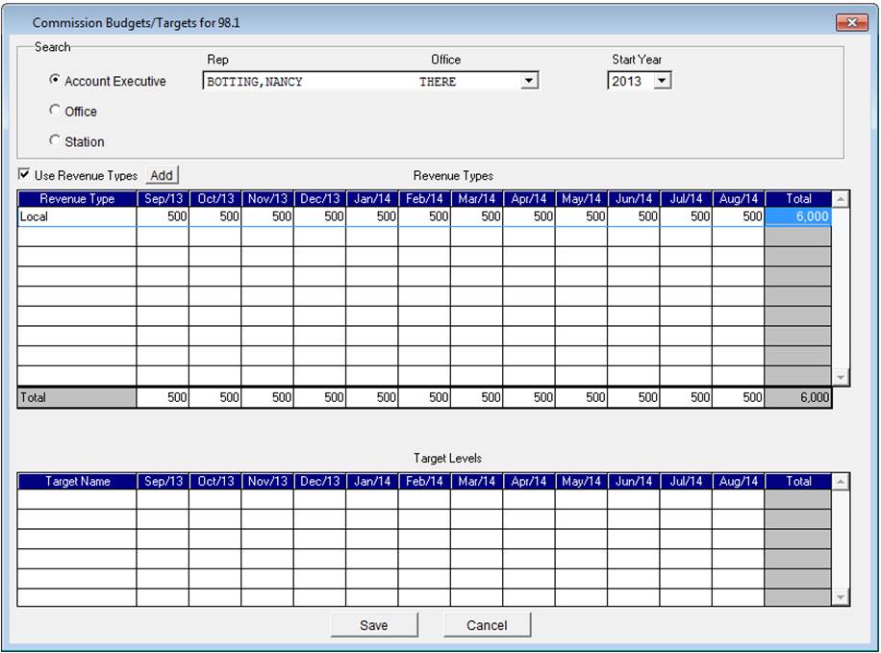The height and width of the screenshot is (653, 881).
Task: Expand the Start Year dropdown
Action: [661, 82]
